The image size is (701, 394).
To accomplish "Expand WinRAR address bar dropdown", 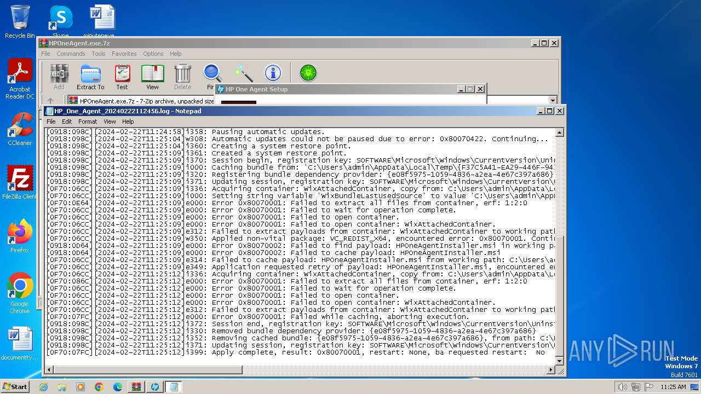I will pyautogui.click(x=553, y=101).
